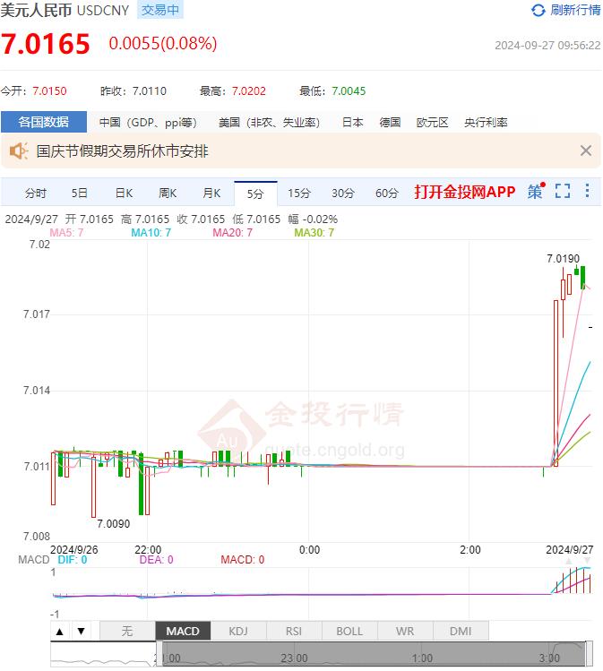
Task: Click the MA10 legend label
Action: (151, 233)
